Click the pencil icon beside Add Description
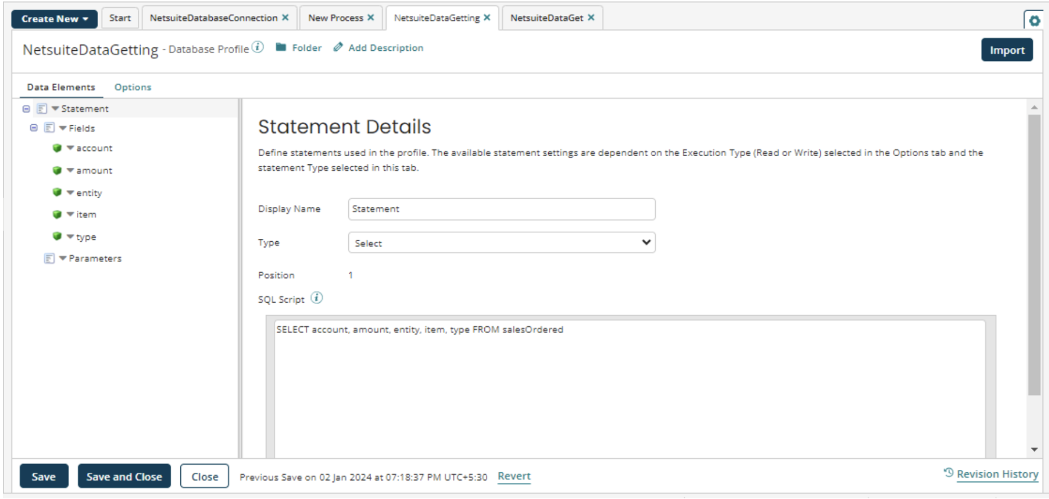This screenshot has height=499, width=1049. (x=338, y=47)
